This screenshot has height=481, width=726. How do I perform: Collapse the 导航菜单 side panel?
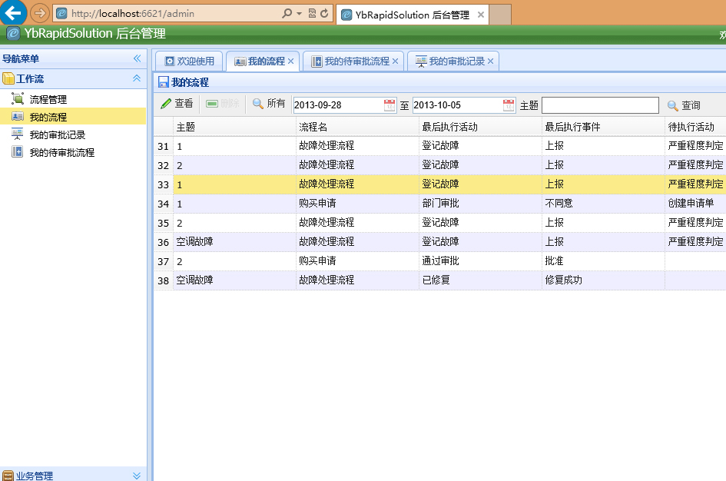pos(137,59)
